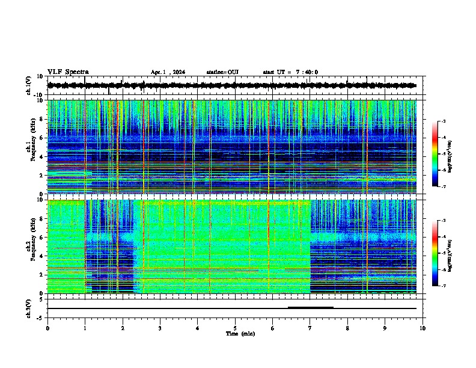Click the thick black bar in ch.3 panel

311,308
